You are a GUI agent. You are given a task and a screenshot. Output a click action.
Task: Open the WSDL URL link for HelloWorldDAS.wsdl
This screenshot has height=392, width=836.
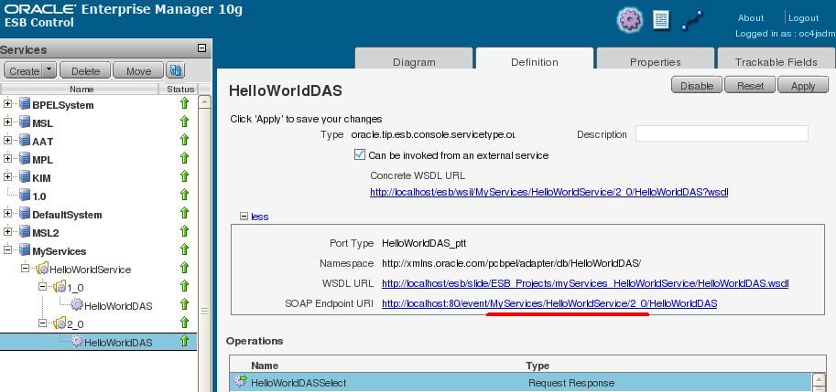[x=585, y=283]
